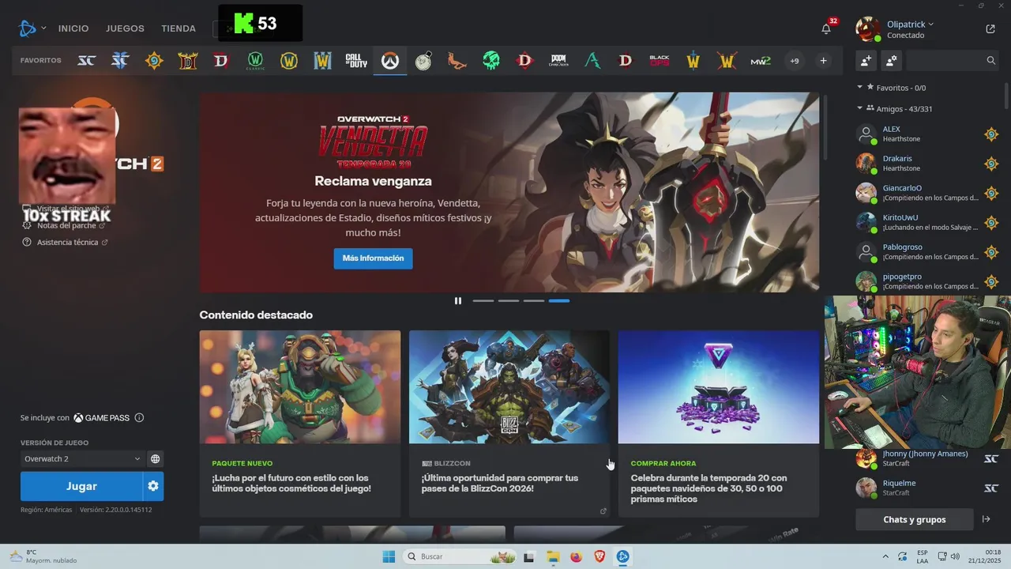Select the first carousel indicator segment
The width and height of the screenshot is (1011, 569).
[483, 300]
